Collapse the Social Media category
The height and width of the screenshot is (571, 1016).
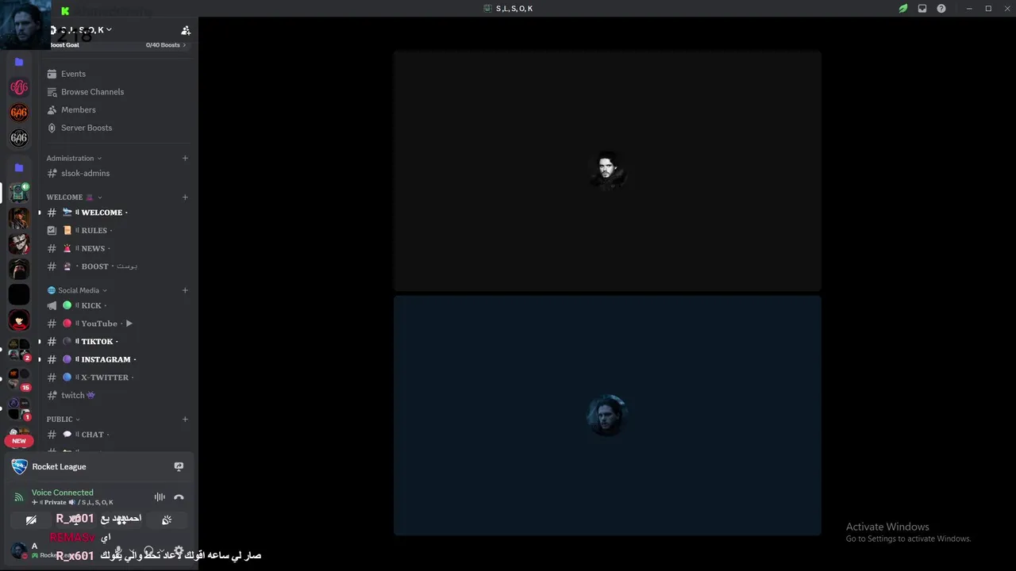click(x=77, y=290)
